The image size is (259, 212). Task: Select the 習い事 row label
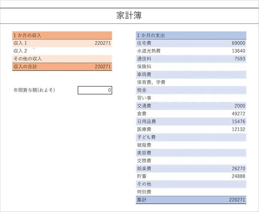coord(144,98)
